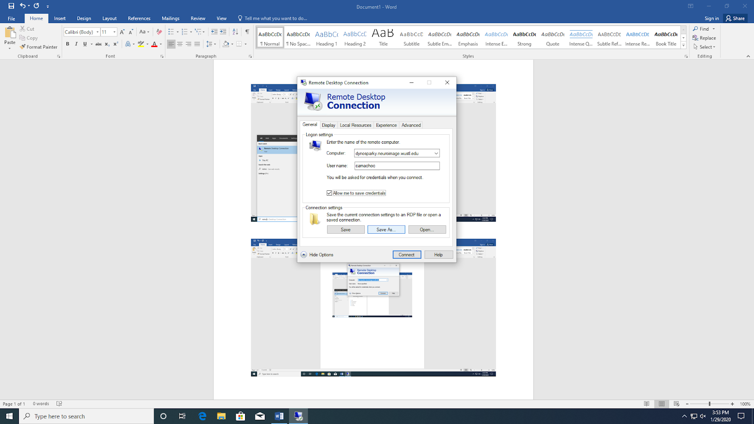Collapse options with Hide Options arrow
The width and height of the screenshot is (754, 424).
[x=304, y=255]
